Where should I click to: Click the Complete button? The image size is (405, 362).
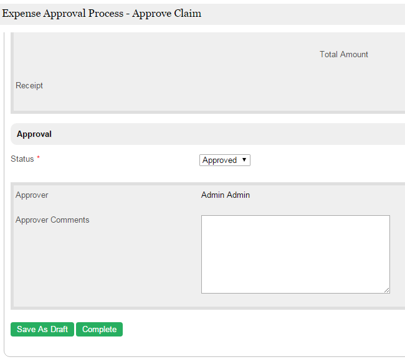pyautogui.click(x=99, y=329)
